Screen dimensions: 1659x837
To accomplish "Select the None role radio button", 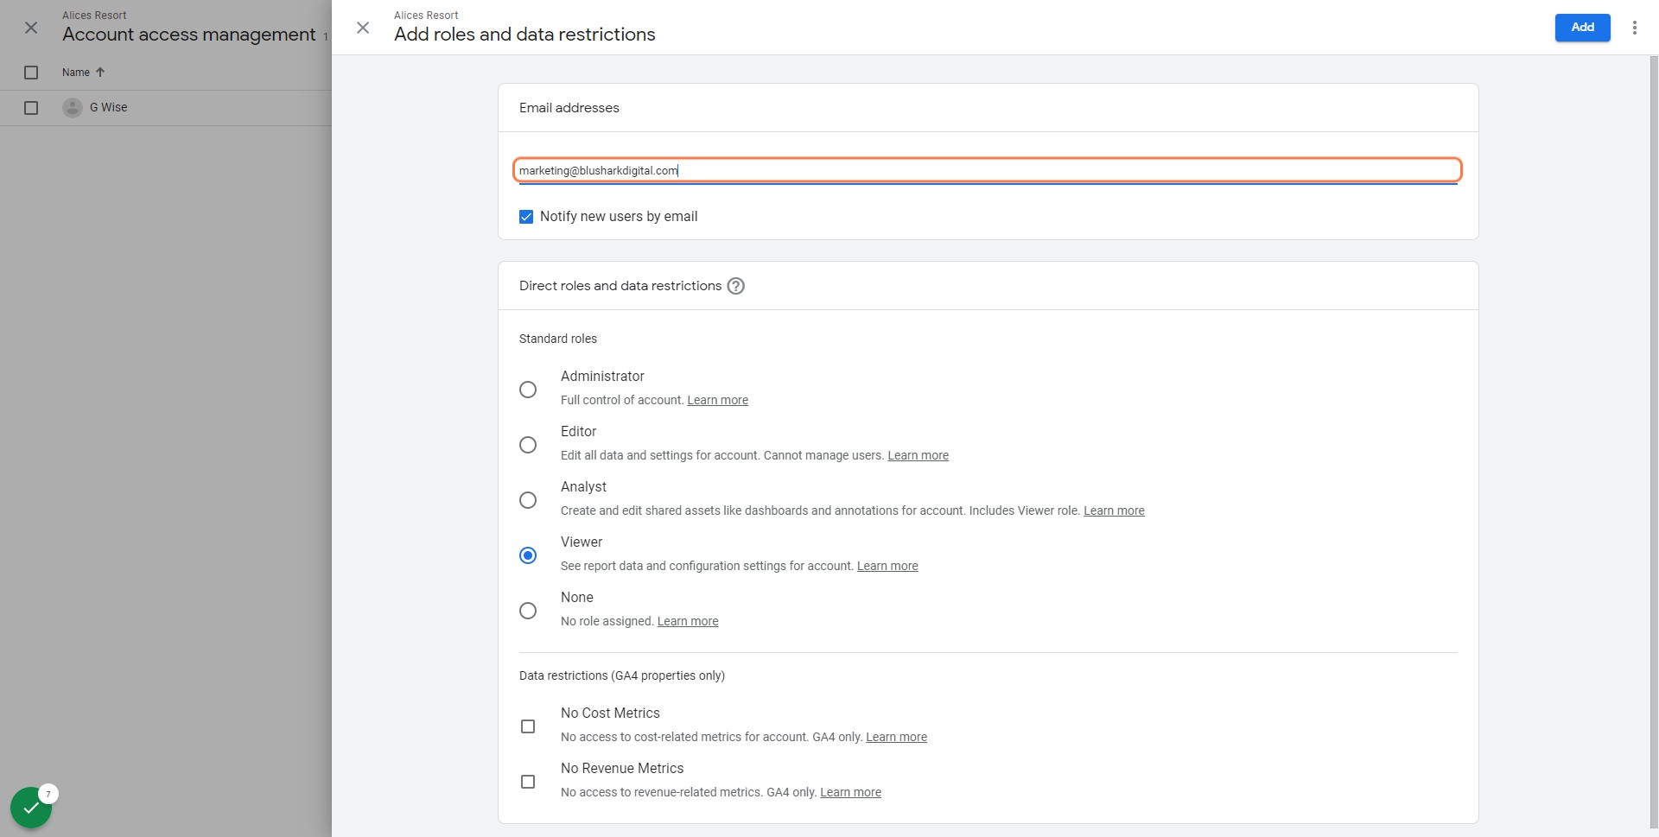I will pos(528,611).
